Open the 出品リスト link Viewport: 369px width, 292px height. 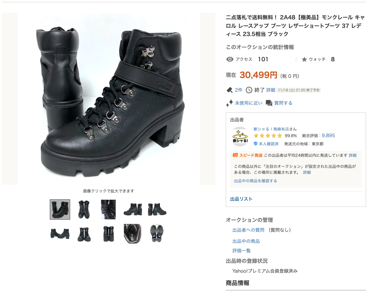click(241, 199)
